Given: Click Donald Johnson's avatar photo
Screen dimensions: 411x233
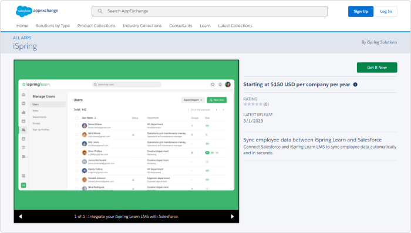Looking at the screenshot, I should pyautogui.click(x=85, y=180).
